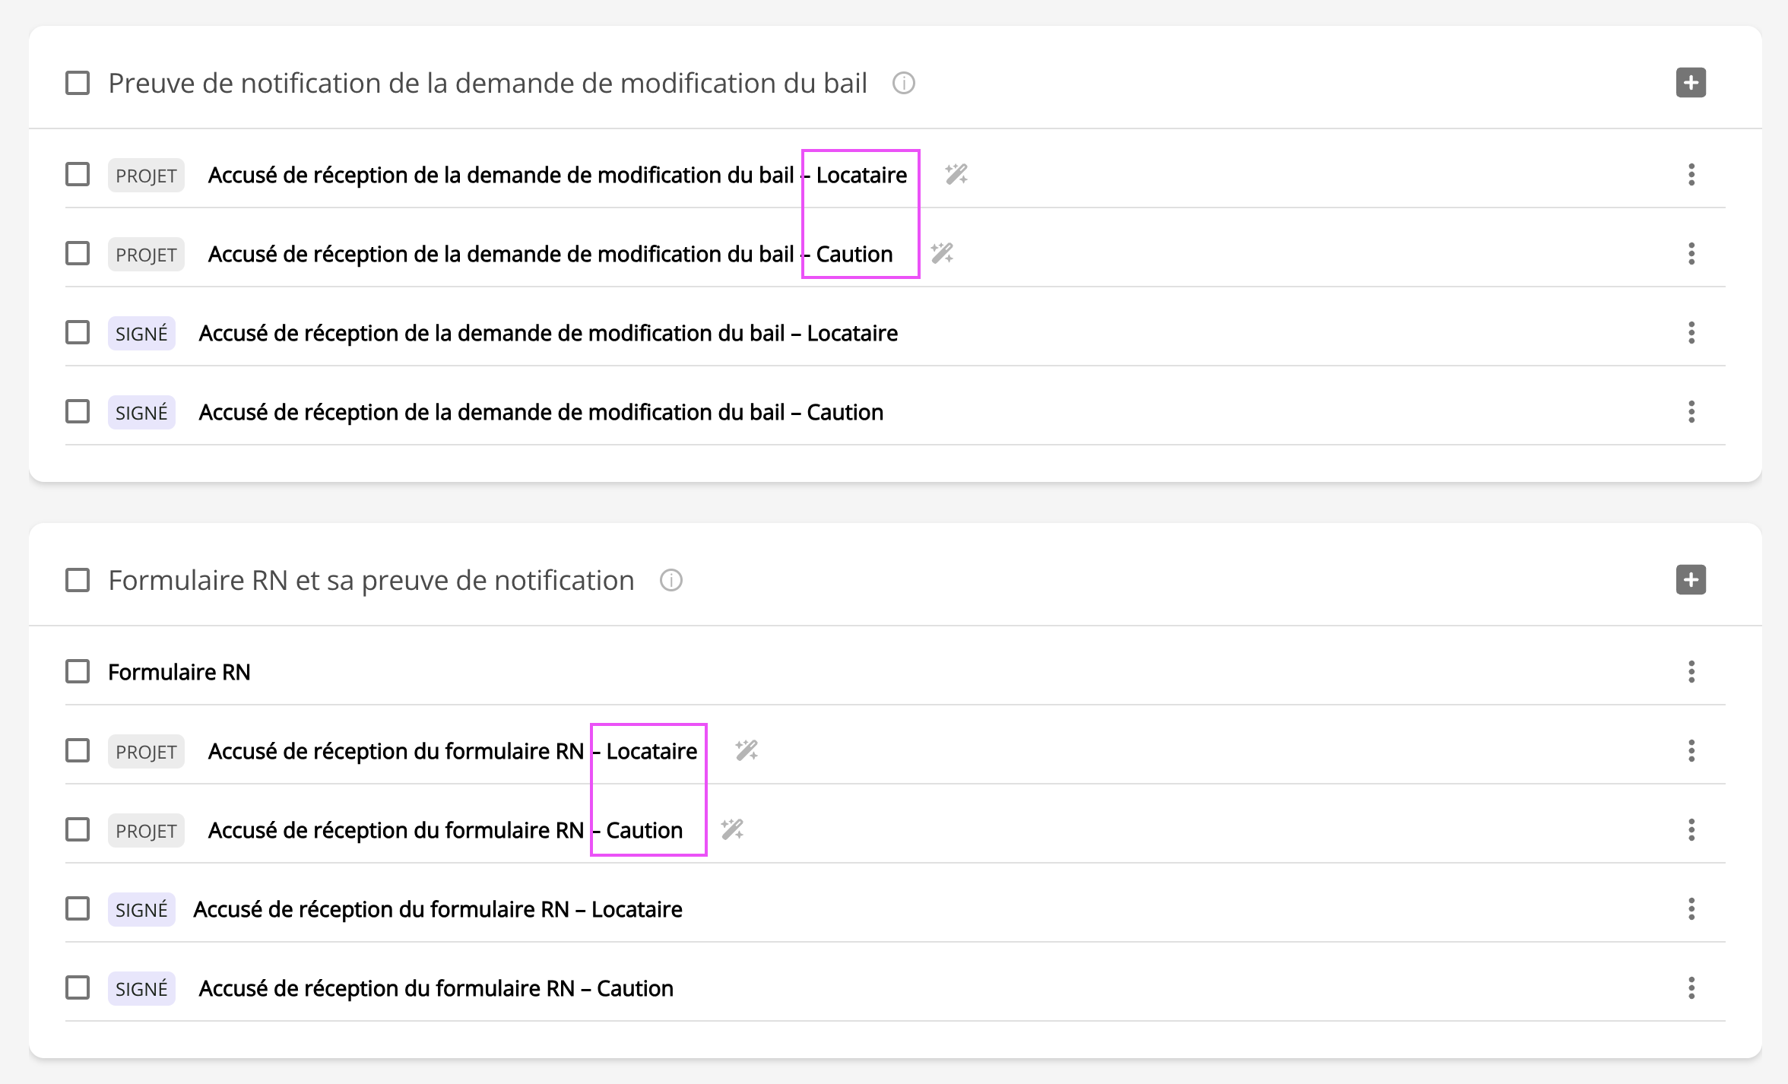Open more options for signed bail Locataire receipt
Screen dimensions: 1788x1084
coord(1691,333)
